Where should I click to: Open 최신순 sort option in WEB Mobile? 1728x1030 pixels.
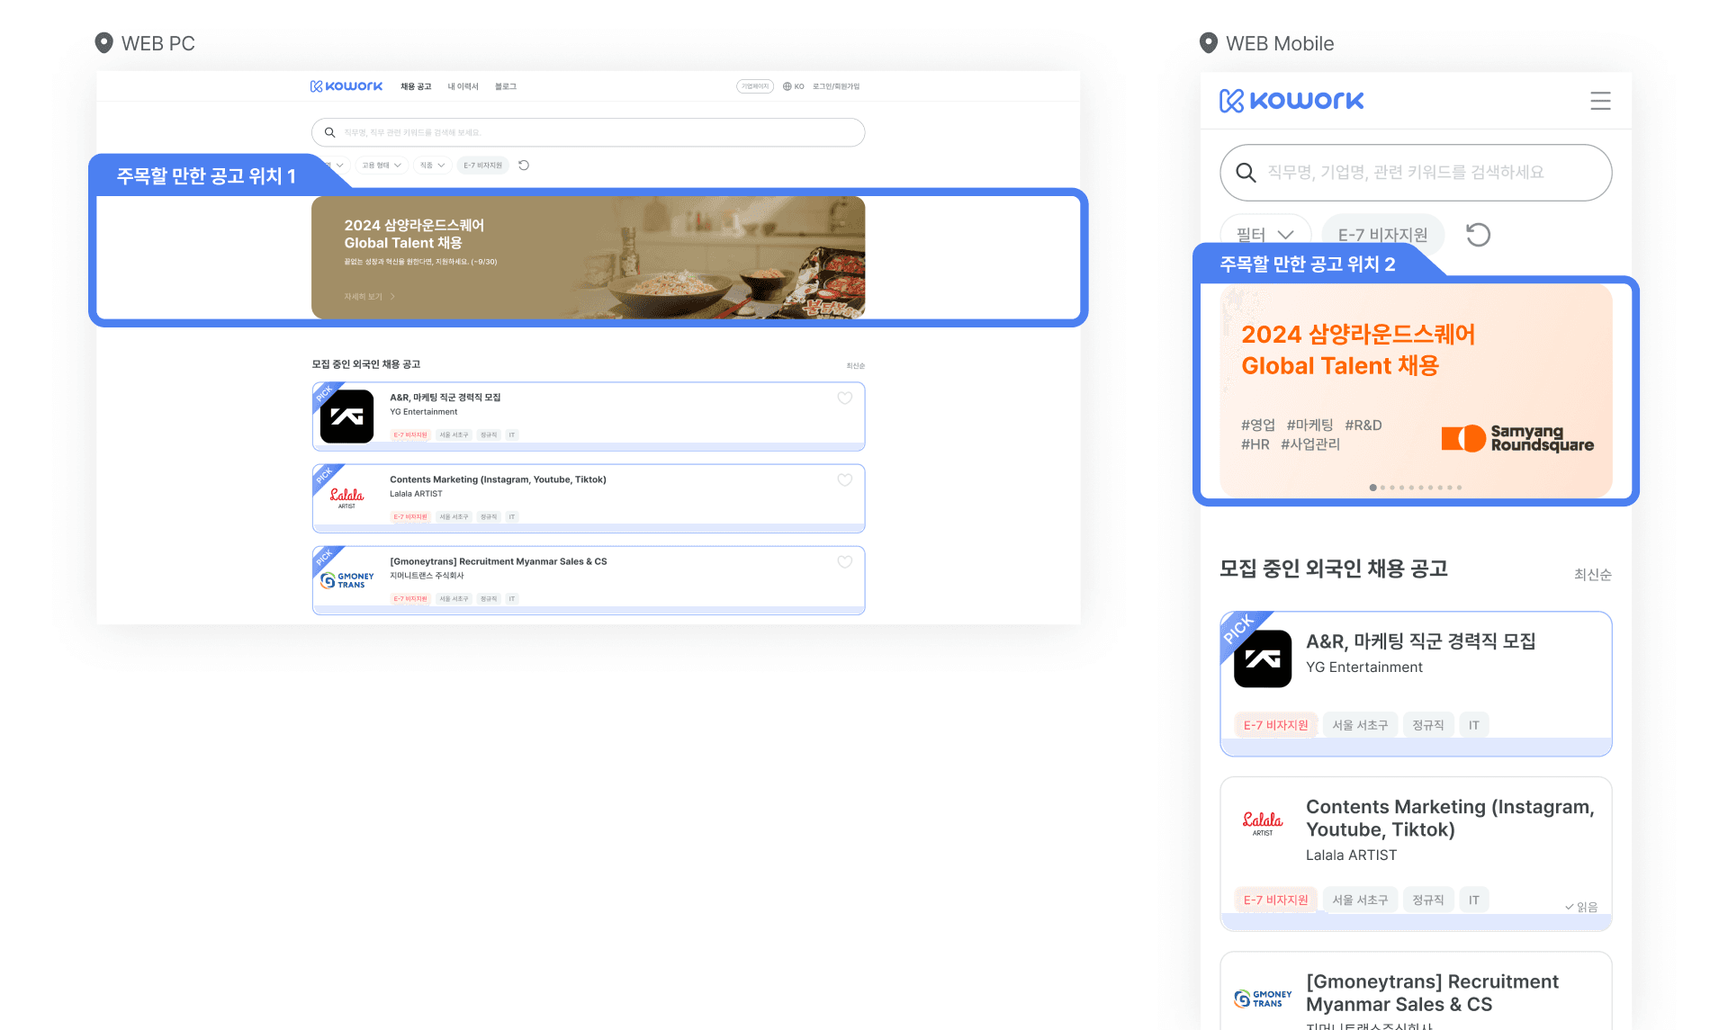pyautogui.click(x=1592, y=575)
